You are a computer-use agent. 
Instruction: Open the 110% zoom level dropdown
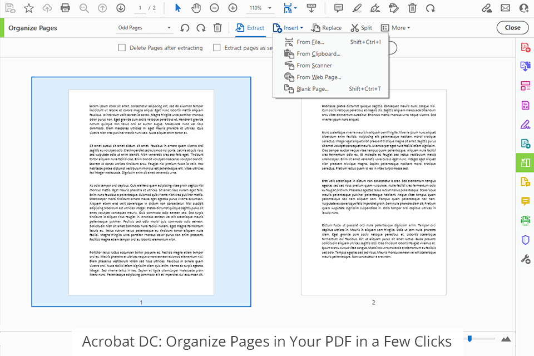[260, 8]
